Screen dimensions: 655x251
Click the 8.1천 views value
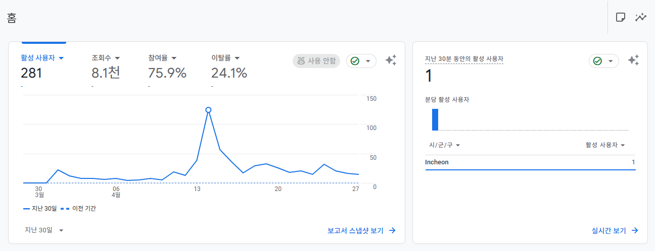pyautogui.click(x=106, y=74)
